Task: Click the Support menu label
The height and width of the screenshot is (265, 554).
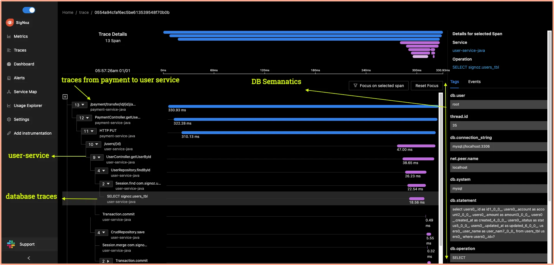Action: tap(27, 244)
